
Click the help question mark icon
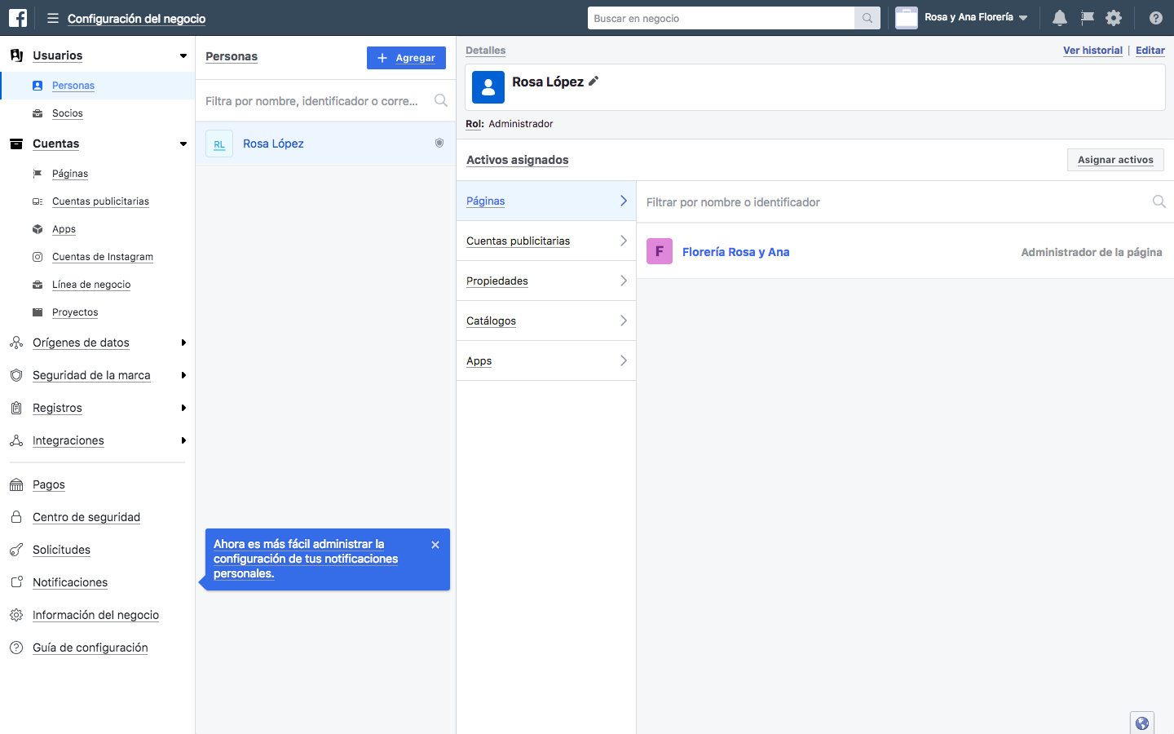coord(1155,18)
